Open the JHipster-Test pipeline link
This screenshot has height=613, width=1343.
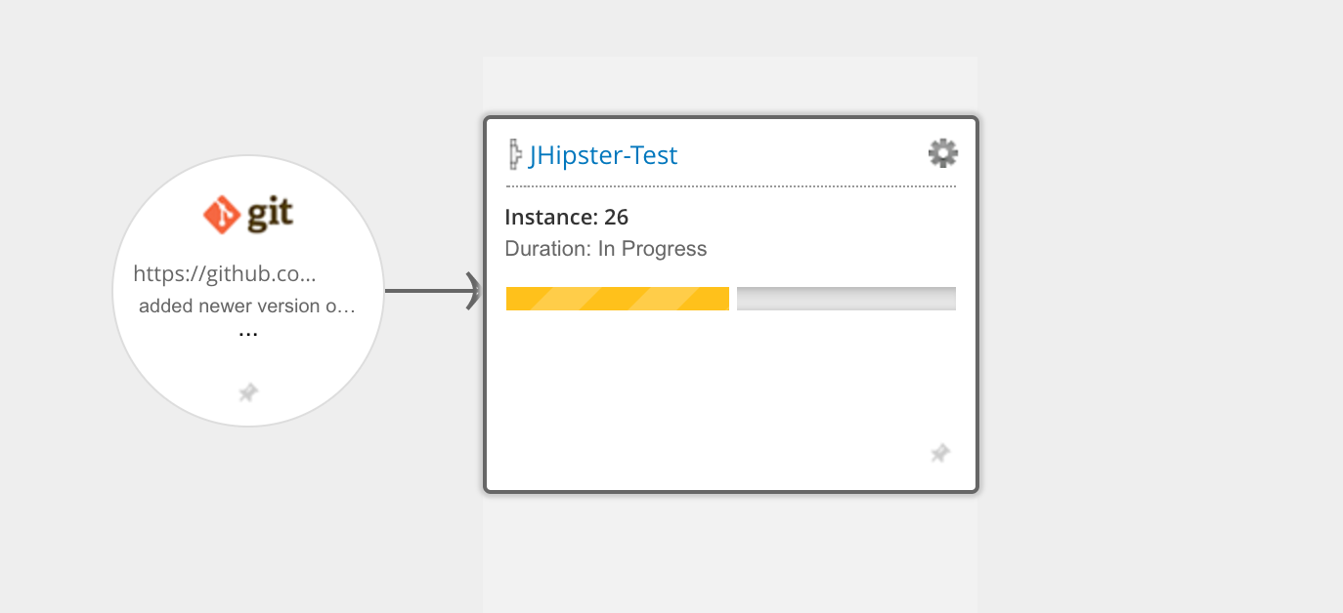(x=603, y=155)
